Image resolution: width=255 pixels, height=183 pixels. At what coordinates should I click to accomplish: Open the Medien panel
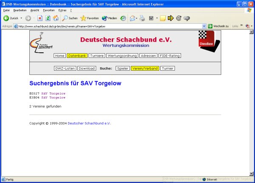click(109, 18)
